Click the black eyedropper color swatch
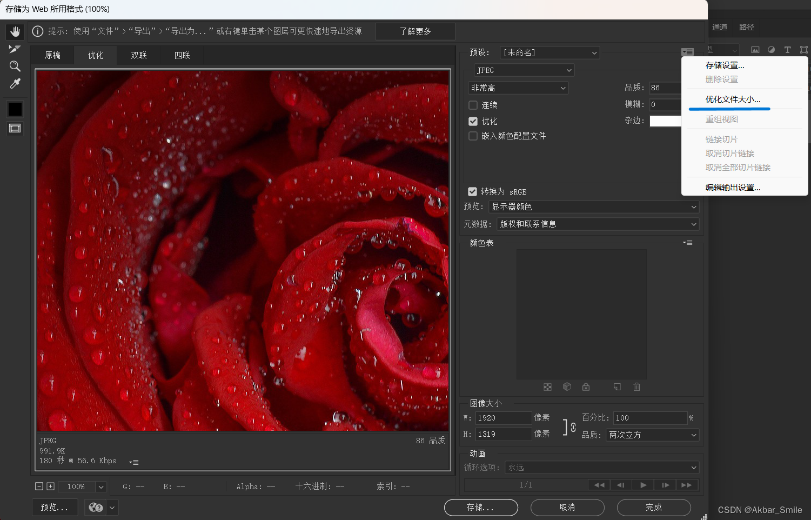Image resolution: width=811 pixels, height=520 pixels. [15, 109]
